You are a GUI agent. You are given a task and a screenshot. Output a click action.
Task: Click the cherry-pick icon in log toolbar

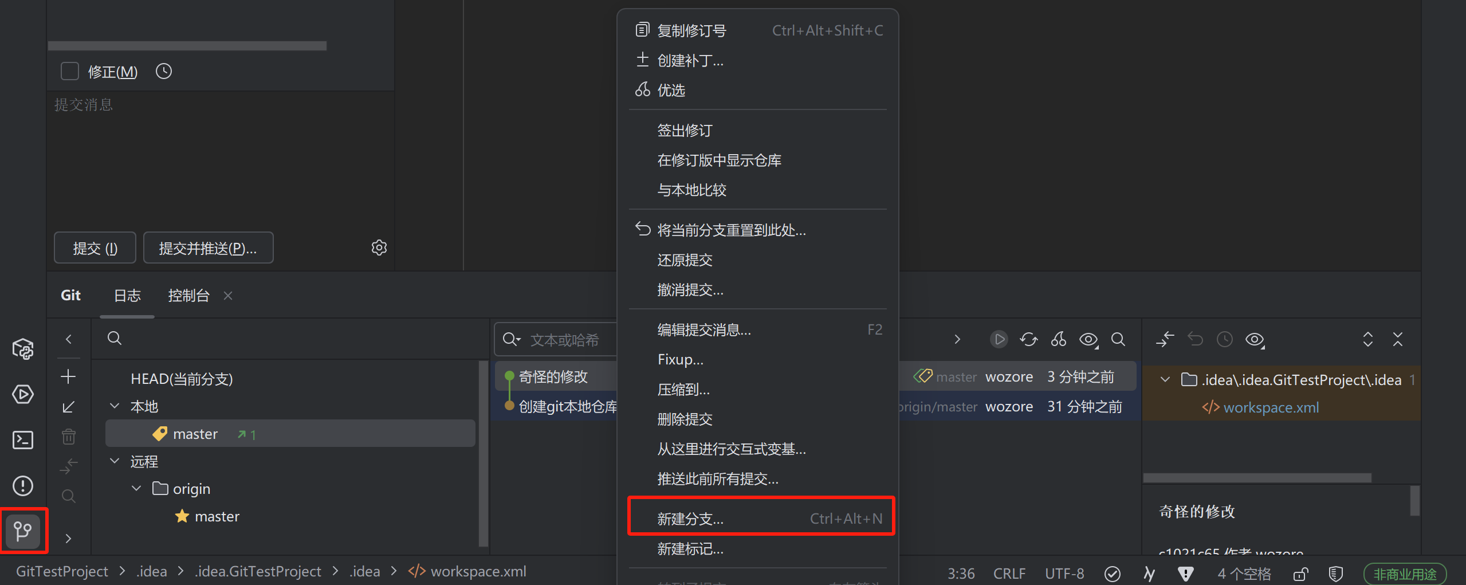tap(1058, 339)
